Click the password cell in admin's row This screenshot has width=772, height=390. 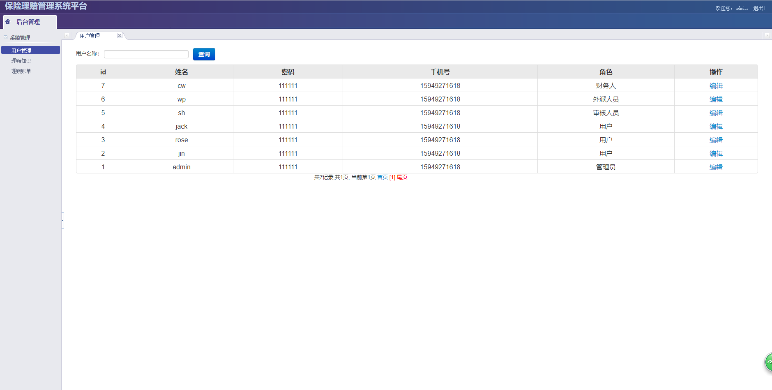coord(288,167)
